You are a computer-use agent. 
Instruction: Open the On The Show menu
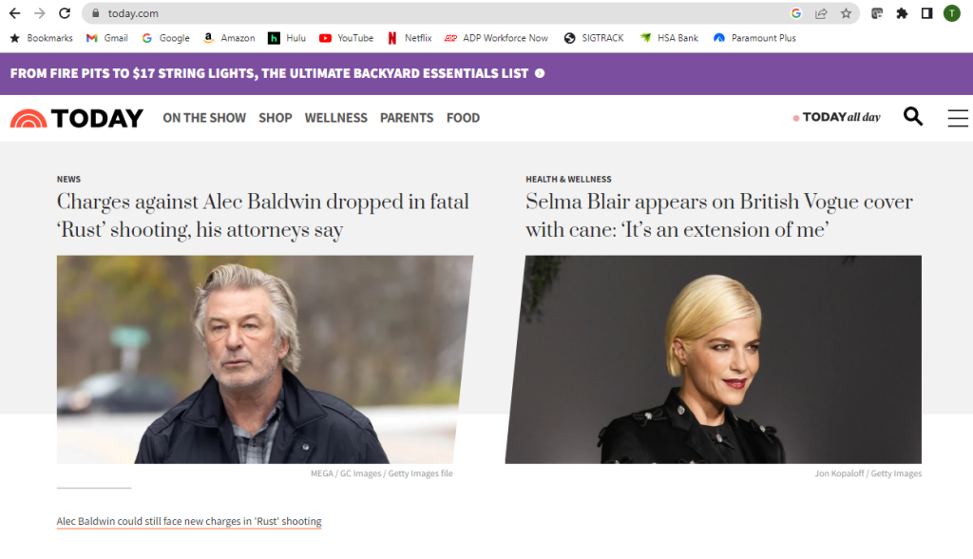tap(204, 118)
